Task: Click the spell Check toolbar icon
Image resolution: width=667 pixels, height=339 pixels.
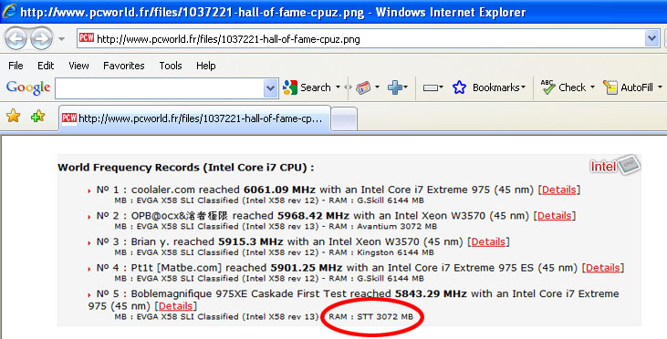Action: (x=547, y=87)
